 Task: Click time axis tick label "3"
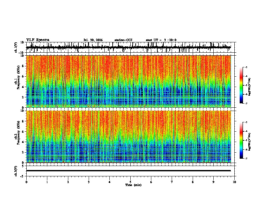coord(89,182)
